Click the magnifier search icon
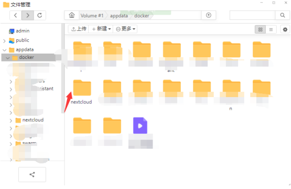291x189 pixels. coord(283,15)
